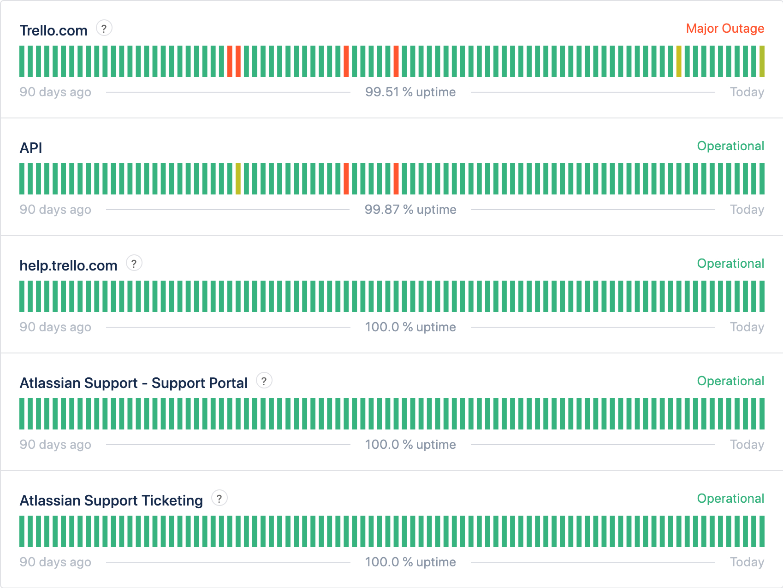This screenshot has height=588, width=783.
Task: Click the Major Outage status for Trello.com
Action: click(725, 29)
